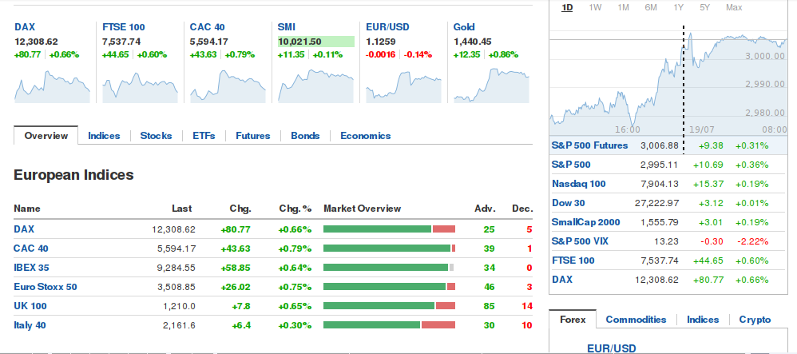
Task: Click the Adv. column header
Action: point(485,209)
